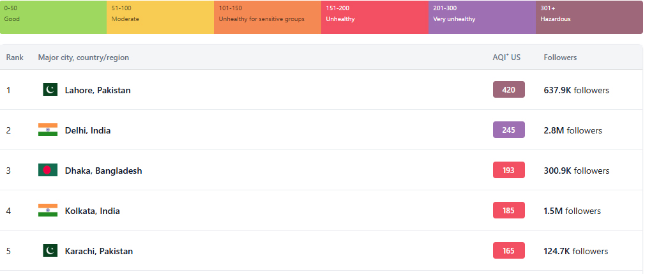
Task: Click the green Good 0-50 legend block
Action: [54, 17]
